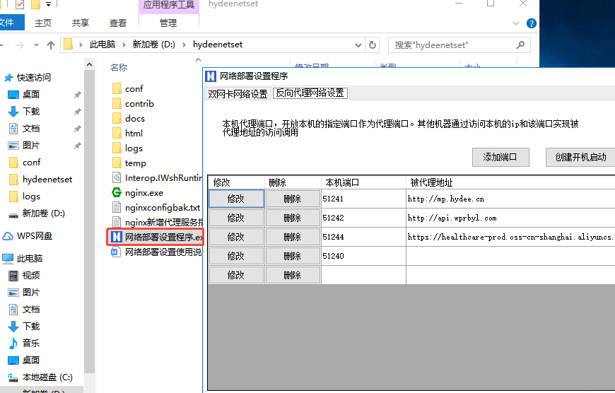This screenshot has width=615, height=393.
Task: Switch to the 管理 ribbon tab
Action: 168,23
